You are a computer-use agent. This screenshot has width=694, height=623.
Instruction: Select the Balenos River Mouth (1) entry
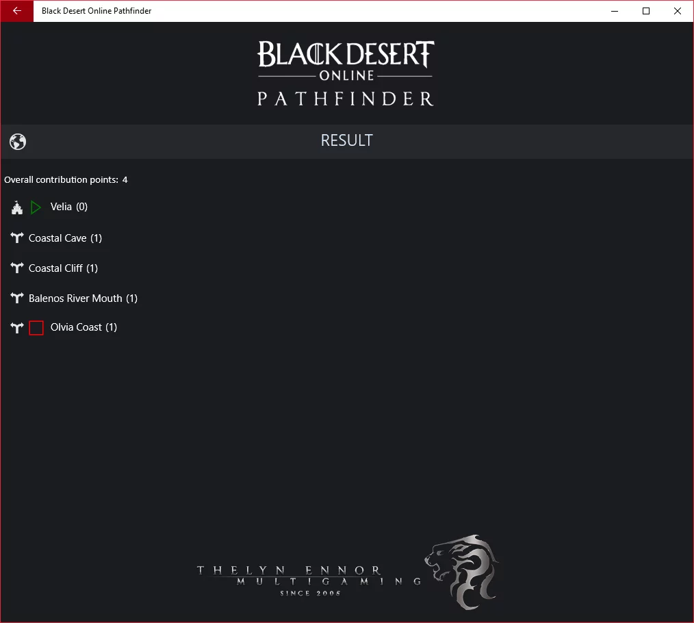point(83,298)
